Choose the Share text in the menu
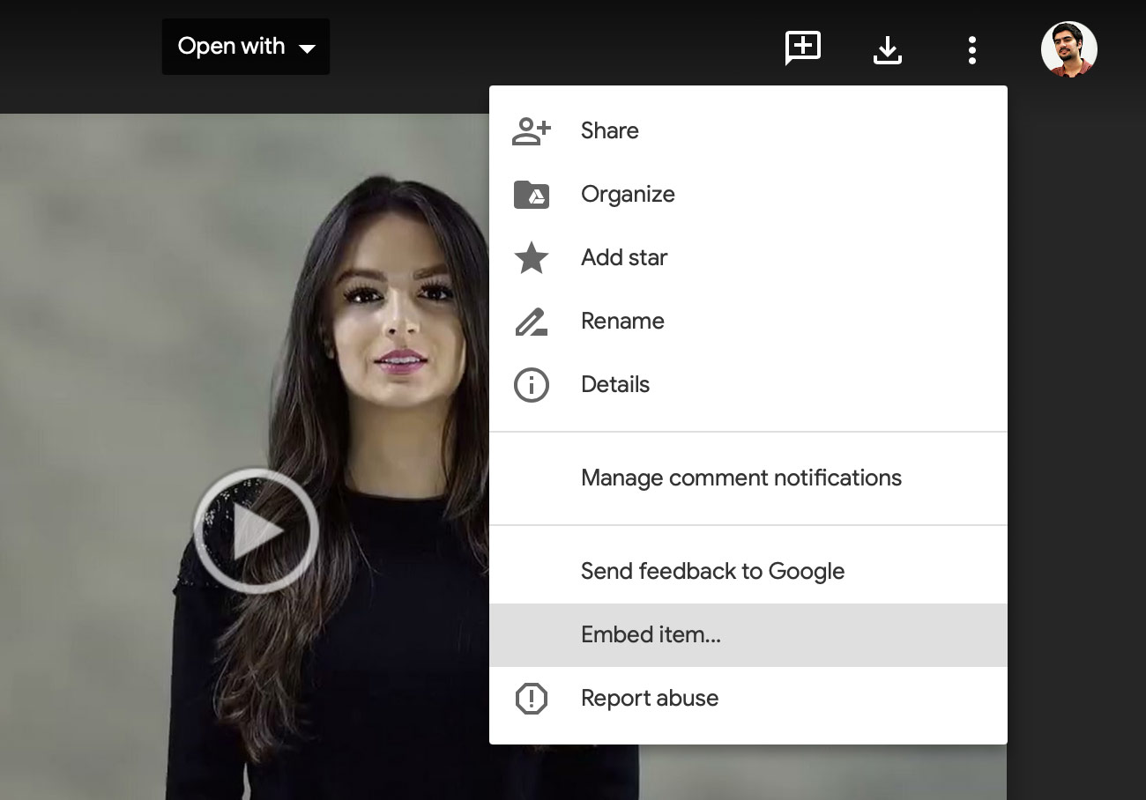The height and width of the screenshot is (800, 1146). pos(609,131)
